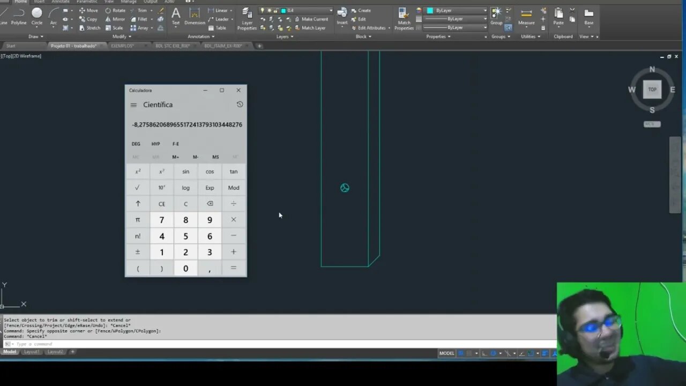Insert Text annotation tool
This screenshot has height=386, width=686.
175,16
